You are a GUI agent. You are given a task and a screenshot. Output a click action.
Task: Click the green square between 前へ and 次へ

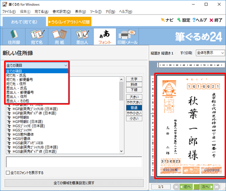click(x=197, y=187)
